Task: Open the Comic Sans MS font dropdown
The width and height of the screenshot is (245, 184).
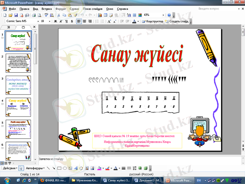Action: [x=38, y=21]
